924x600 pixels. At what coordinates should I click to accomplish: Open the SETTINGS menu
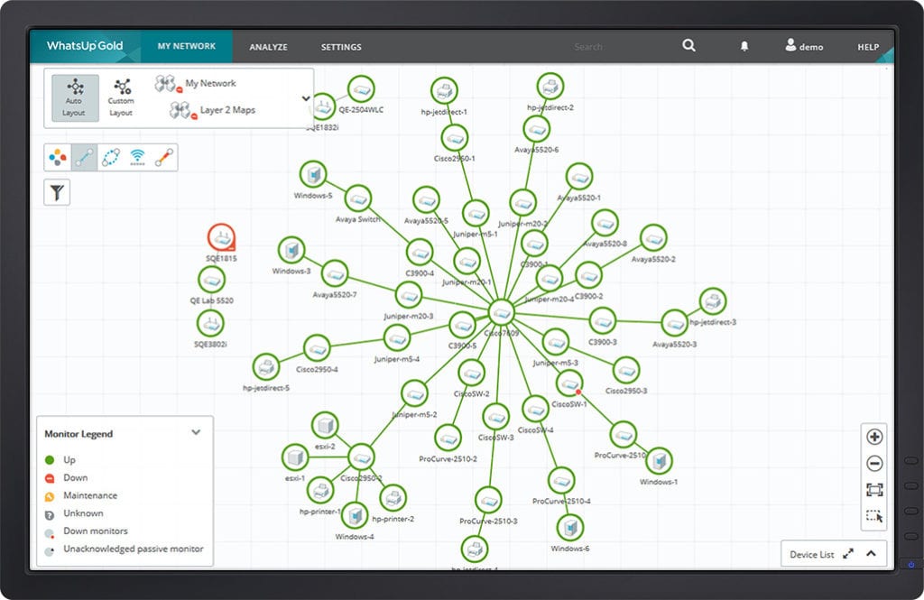coord(340,46)
